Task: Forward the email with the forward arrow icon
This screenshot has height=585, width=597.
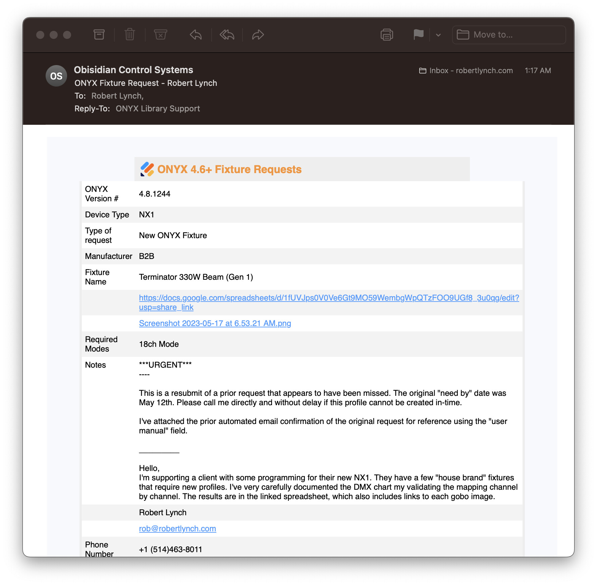Action: point(258,35)
